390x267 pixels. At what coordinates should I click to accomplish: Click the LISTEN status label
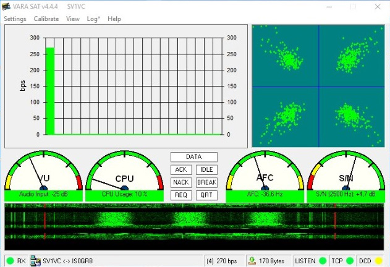click(x=305, y=261)
